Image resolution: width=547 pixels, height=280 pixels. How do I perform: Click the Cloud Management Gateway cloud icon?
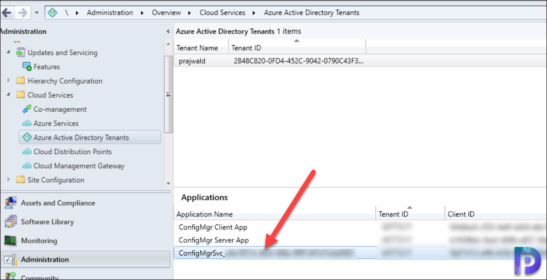click(x=27, y=166)
